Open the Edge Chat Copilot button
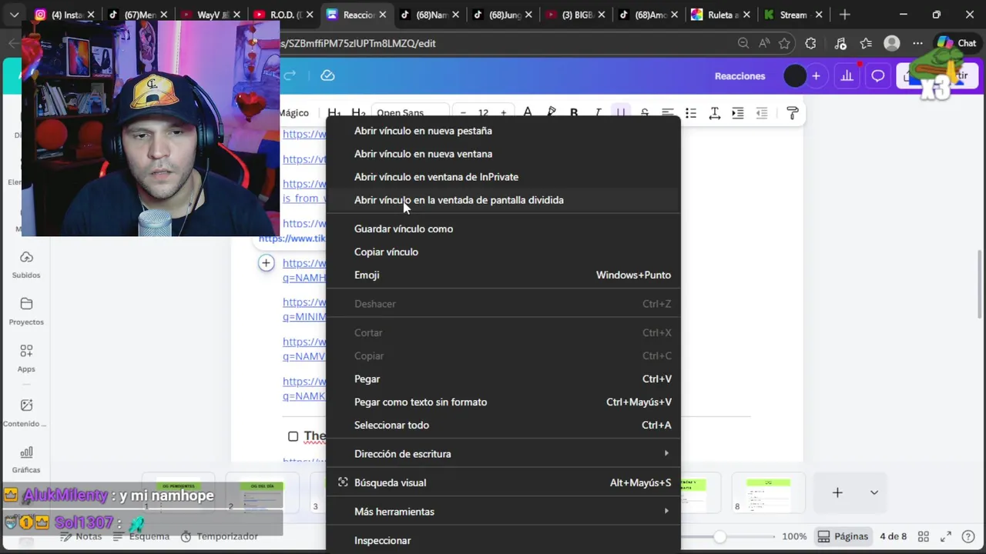 point(955,43)
